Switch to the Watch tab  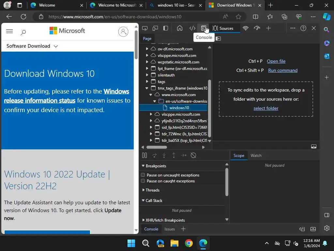256,156
